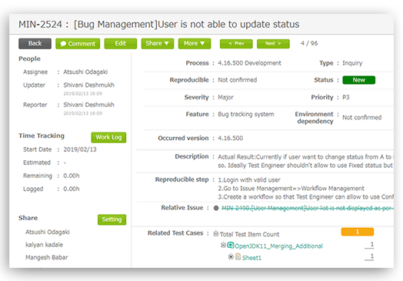The height and width of the screenshot is (281, 403).
Task: Click the green New status badge
Action: 359,80
